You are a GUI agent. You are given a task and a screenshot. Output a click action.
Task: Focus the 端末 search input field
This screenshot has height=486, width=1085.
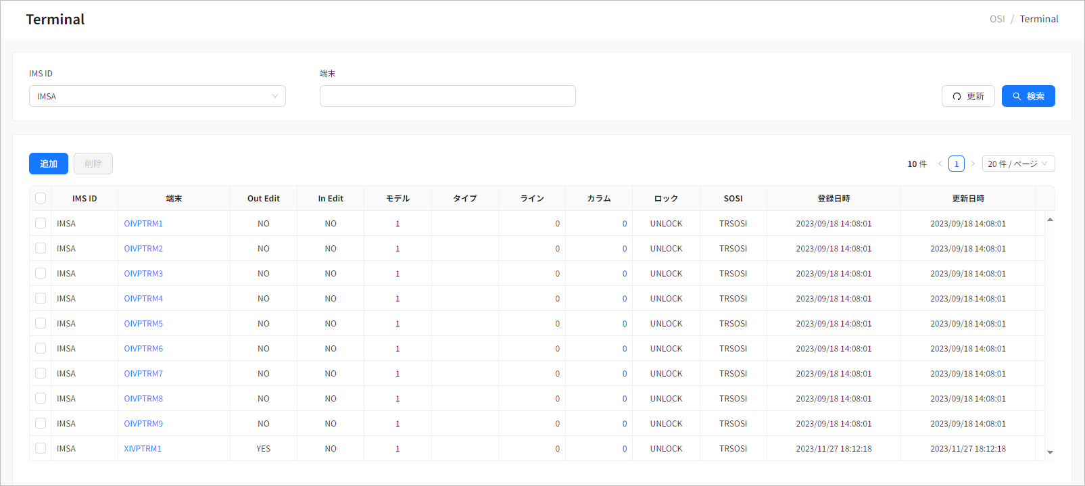point(448,96)
